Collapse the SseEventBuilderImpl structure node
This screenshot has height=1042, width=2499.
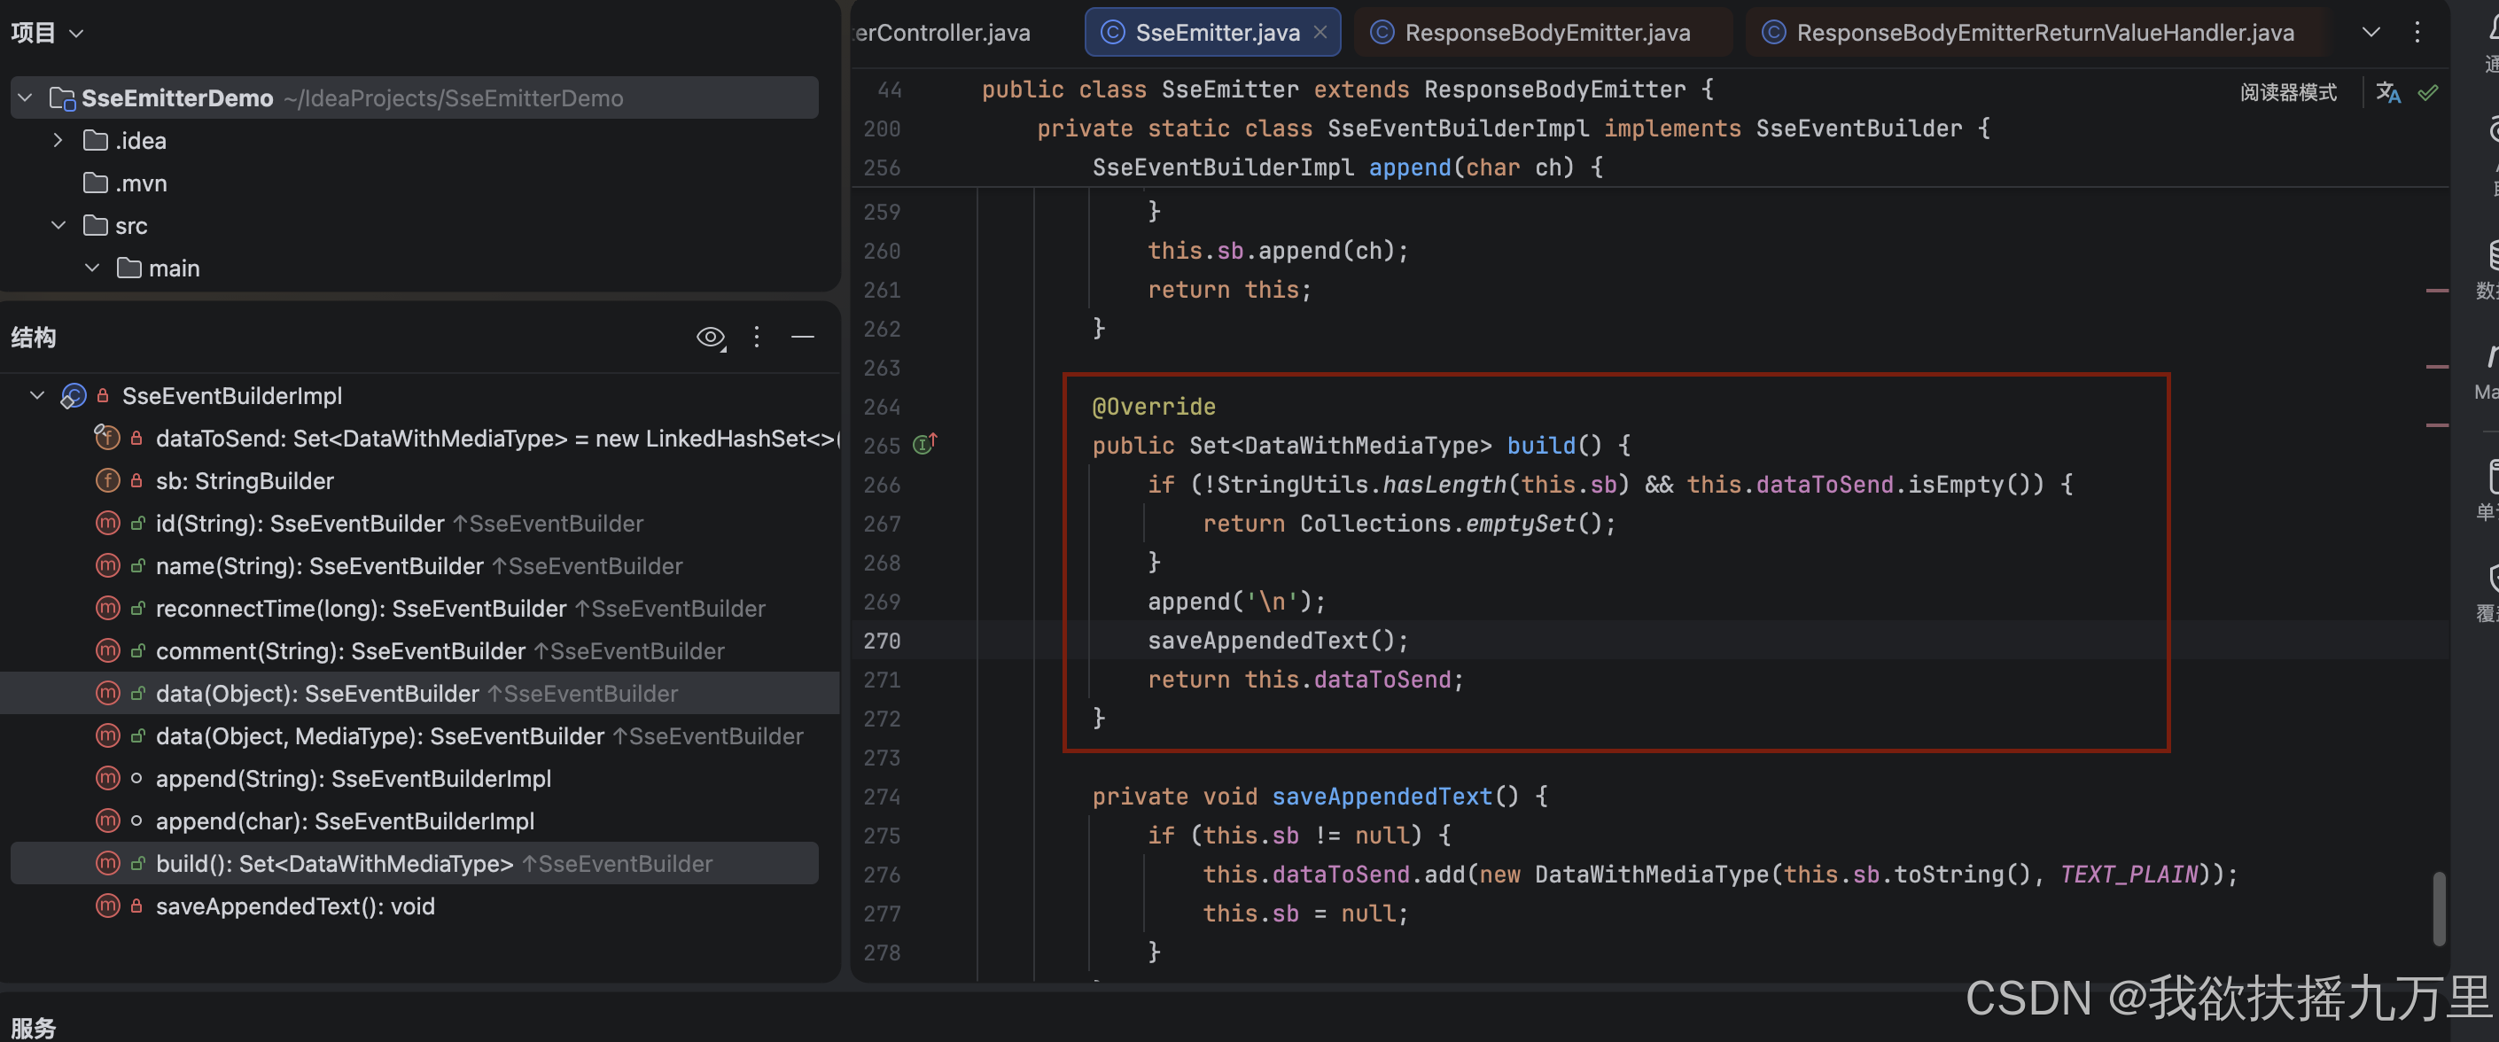click(x=37, y=396)
